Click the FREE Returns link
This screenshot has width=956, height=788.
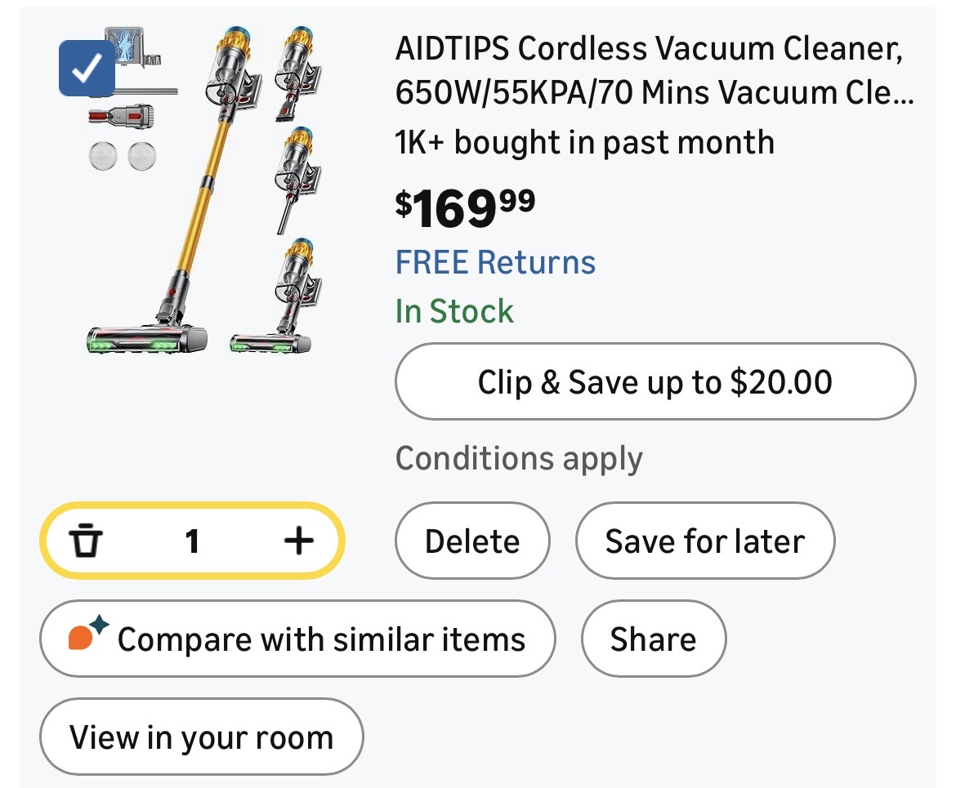(495, 263)
